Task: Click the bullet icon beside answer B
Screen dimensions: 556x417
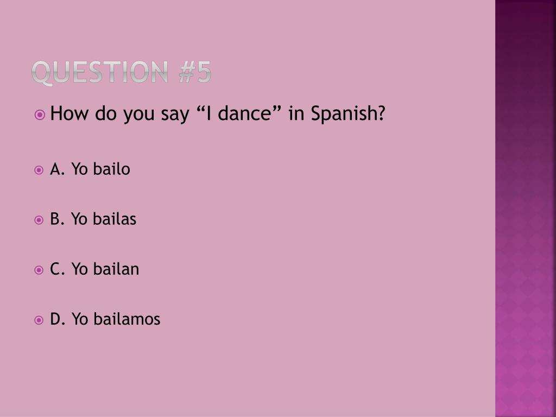Action: (x=39, y=220)
